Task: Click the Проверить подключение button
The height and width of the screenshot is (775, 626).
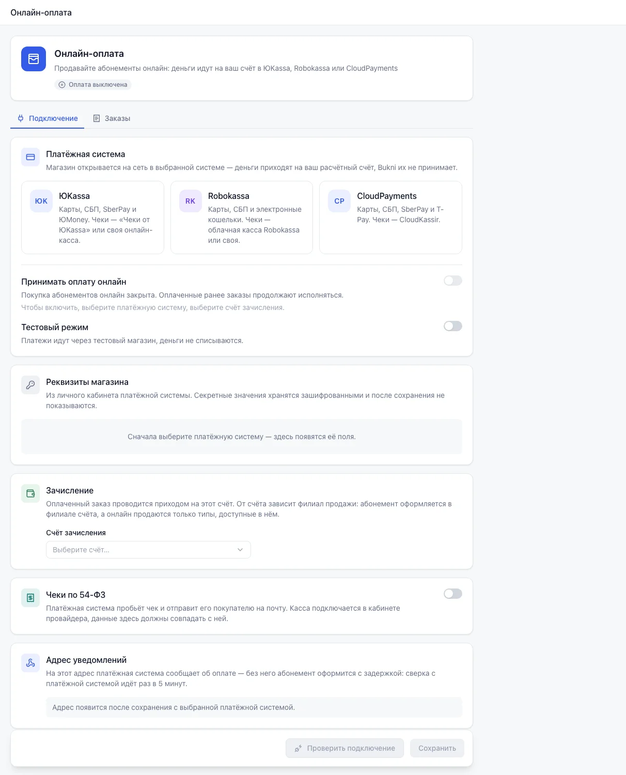Action: pyautogui.click(x=345, y=748)
